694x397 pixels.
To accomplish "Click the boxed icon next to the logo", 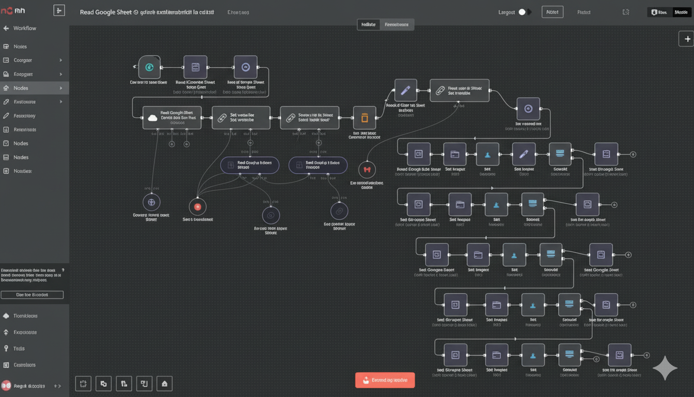I will pyautogui.click(x=59, y=10).
